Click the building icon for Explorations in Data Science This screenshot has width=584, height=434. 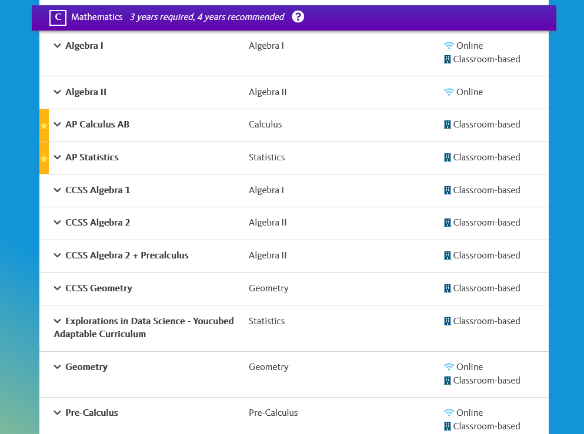pyautogui.click(x=448, y=321)
